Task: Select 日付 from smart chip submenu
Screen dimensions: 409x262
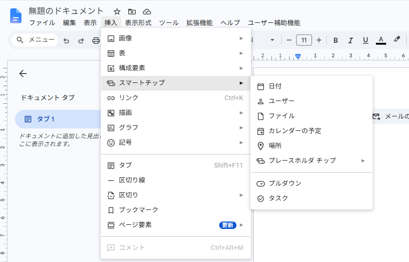Action: 312,86
